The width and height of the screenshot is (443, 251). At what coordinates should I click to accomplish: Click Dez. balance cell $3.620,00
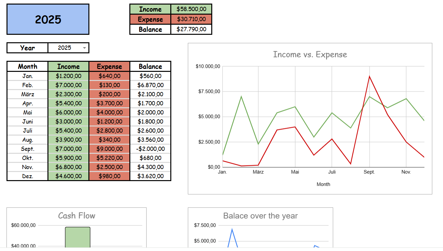click(150, 176)
